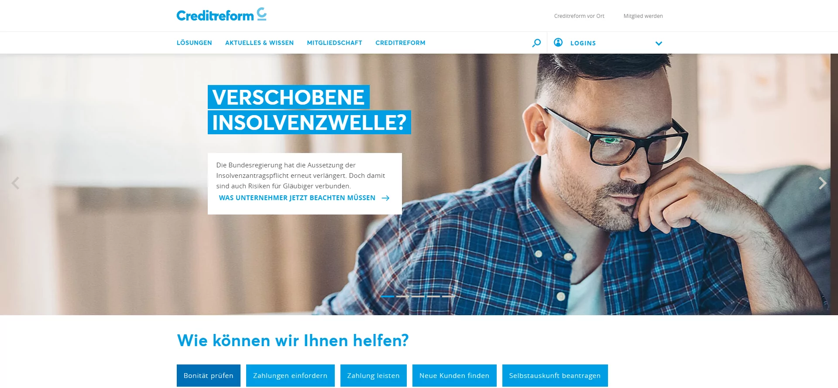
Task: Open the search magnifier icon
Action: click(x=536, y=43)
